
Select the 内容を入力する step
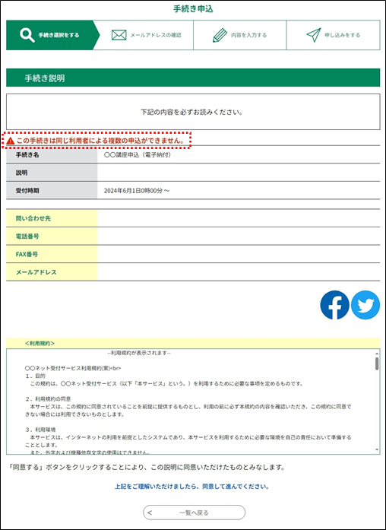tap(240, 35)
